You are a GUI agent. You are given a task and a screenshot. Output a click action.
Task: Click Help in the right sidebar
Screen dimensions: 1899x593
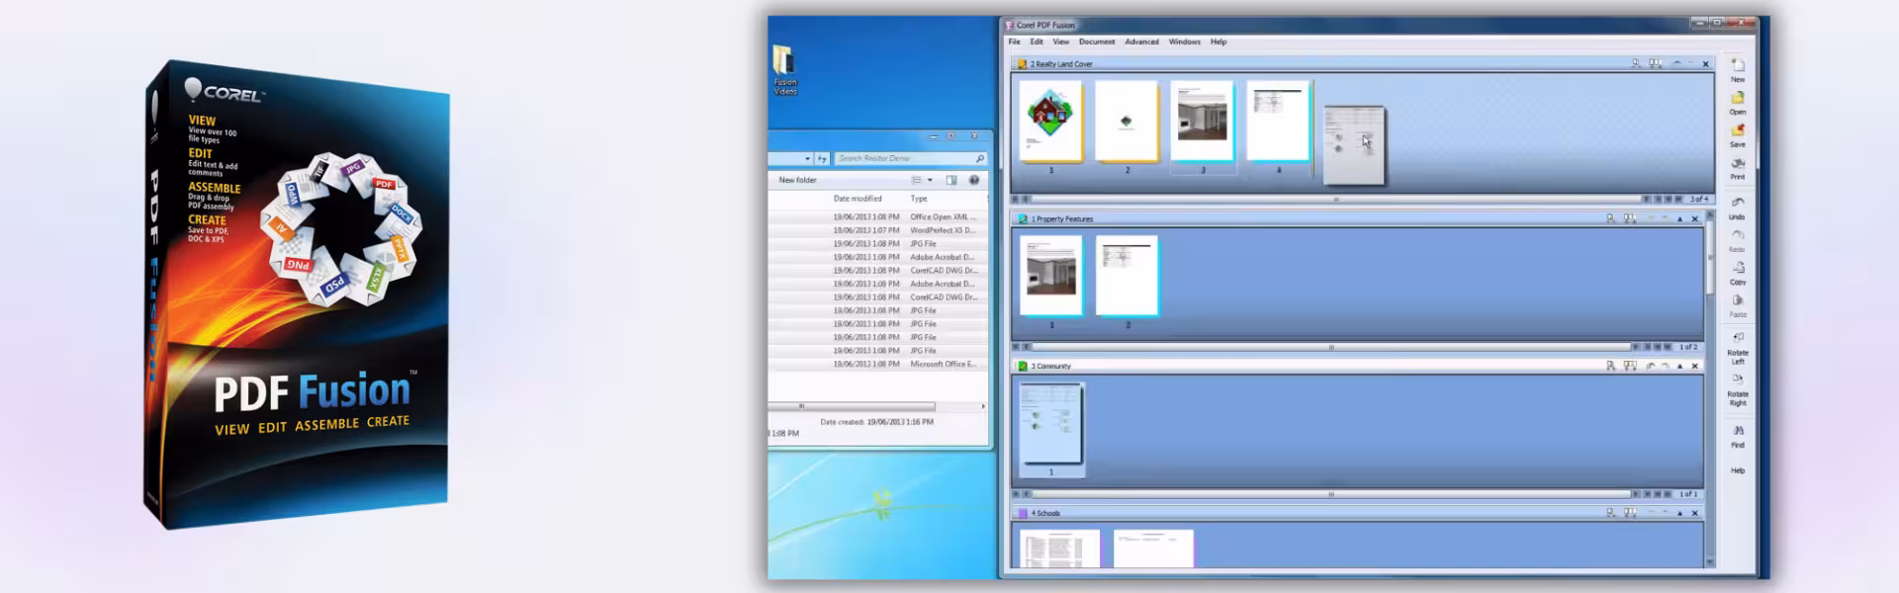pos(1738,470)
